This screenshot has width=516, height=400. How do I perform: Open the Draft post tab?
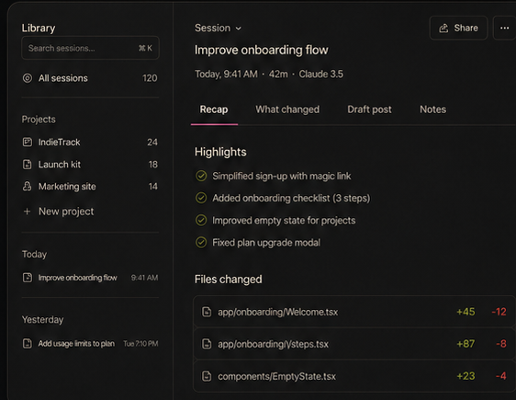369,109
